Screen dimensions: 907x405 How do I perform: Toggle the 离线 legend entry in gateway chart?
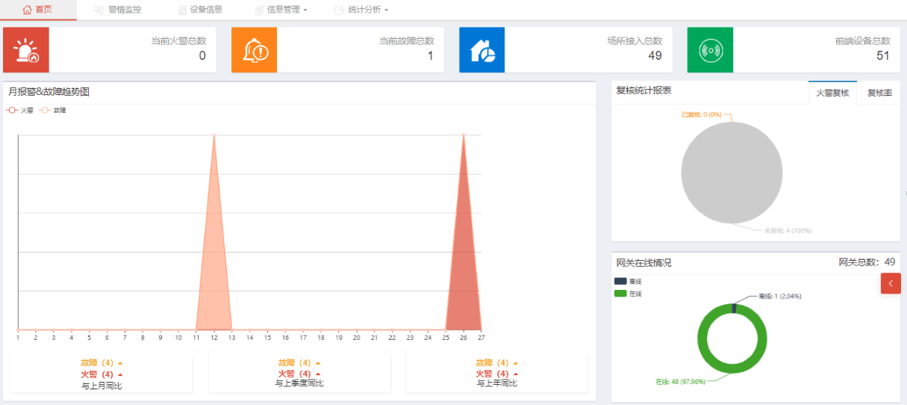point(627,281)
